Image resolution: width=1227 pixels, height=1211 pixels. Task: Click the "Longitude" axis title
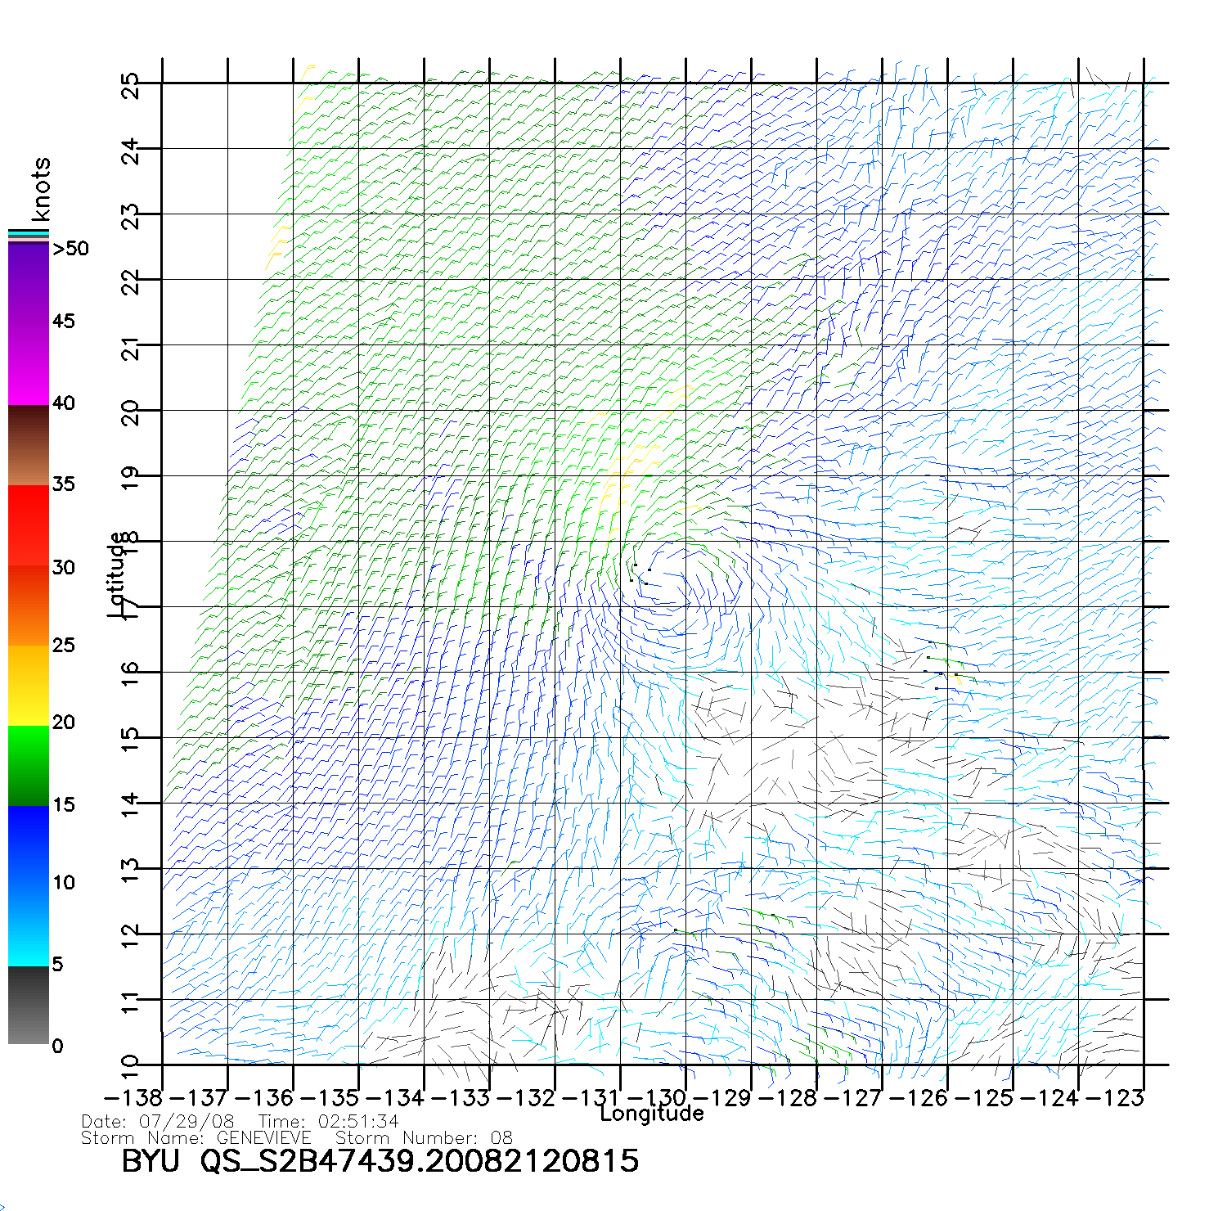[651, 1114]
